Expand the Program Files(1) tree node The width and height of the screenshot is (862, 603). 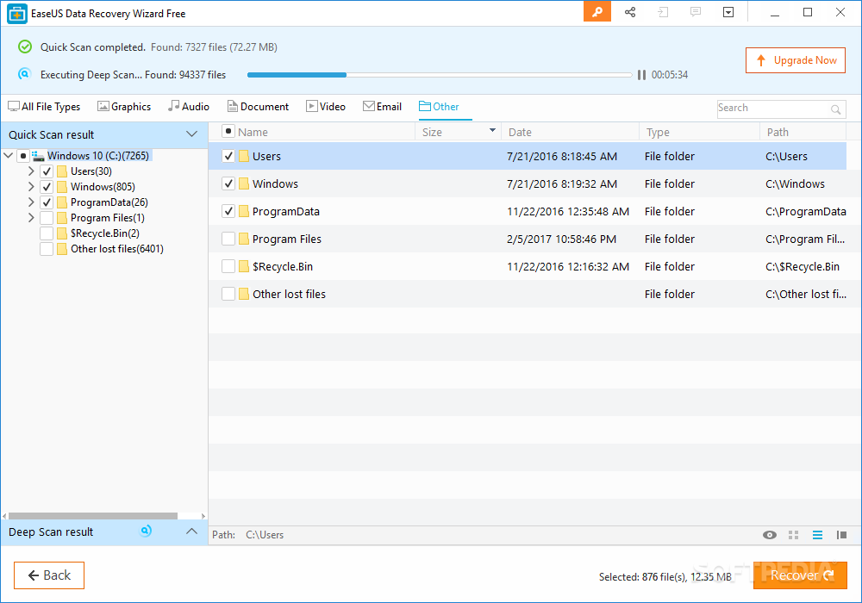point(31,218)
